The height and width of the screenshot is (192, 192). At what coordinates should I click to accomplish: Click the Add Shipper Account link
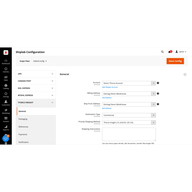(110, 87)
